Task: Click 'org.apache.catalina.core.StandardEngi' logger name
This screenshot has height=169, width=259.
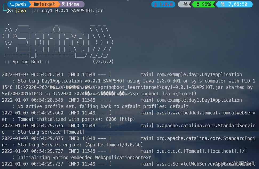Action: [206, 138]
